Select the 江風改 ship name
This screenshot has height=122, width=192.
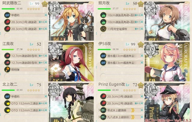pos(8,44)
